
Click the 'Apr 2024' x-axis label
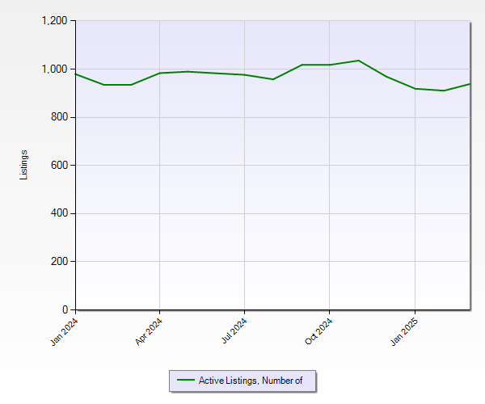[149, 333]
